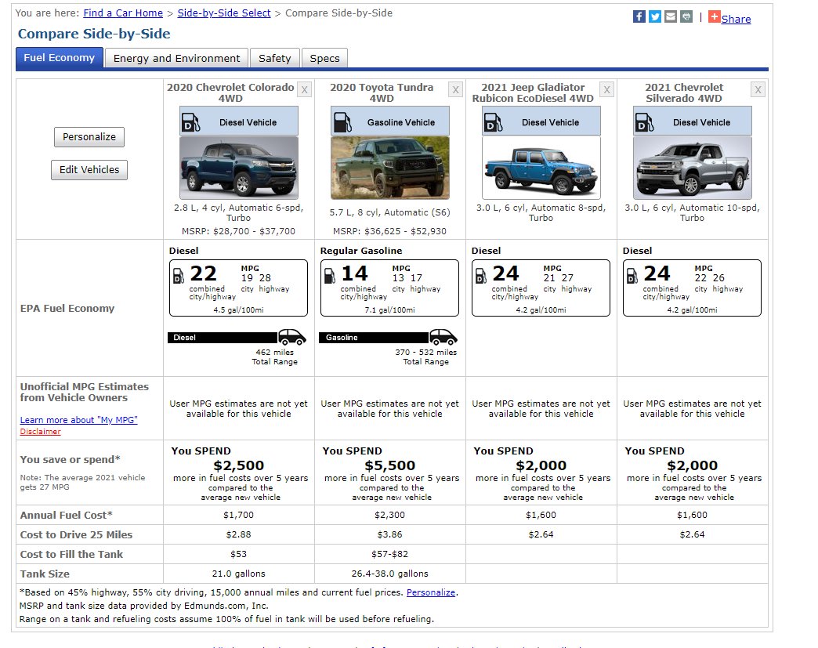Viewport: 818px width, 648px height.
Task: Click the 7.1 gal/100mi value
Action: tap(389, 310)
